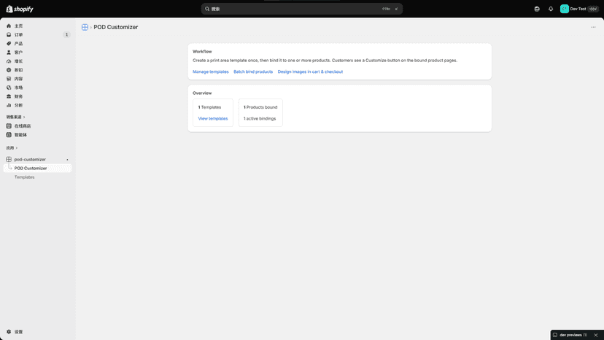This screenshot has width=604, height=340.
Task: Open Online Store (storefront icon) channel
Action: (x=37, y=126)
